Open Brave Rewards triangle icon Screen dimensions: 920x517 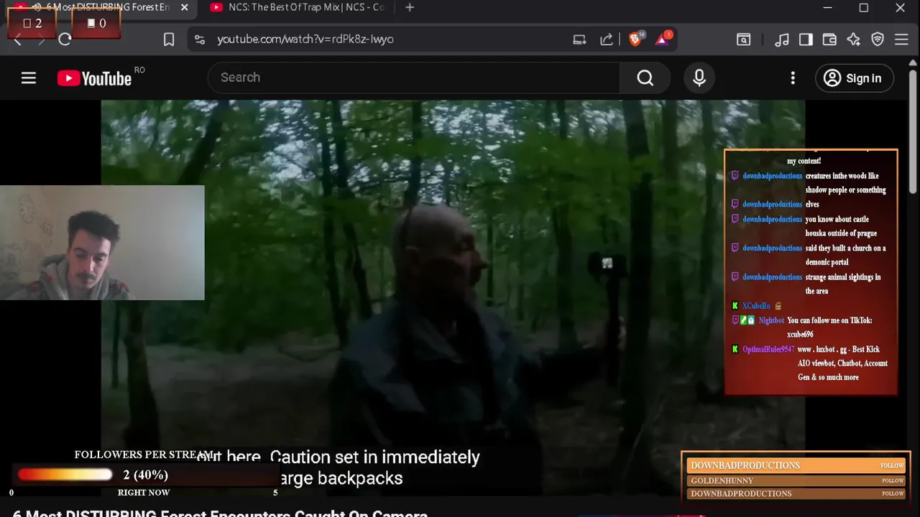[663, 39]
